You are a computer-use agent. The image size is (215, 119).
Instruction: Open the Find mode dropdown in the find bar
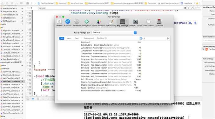coord(30,8)
